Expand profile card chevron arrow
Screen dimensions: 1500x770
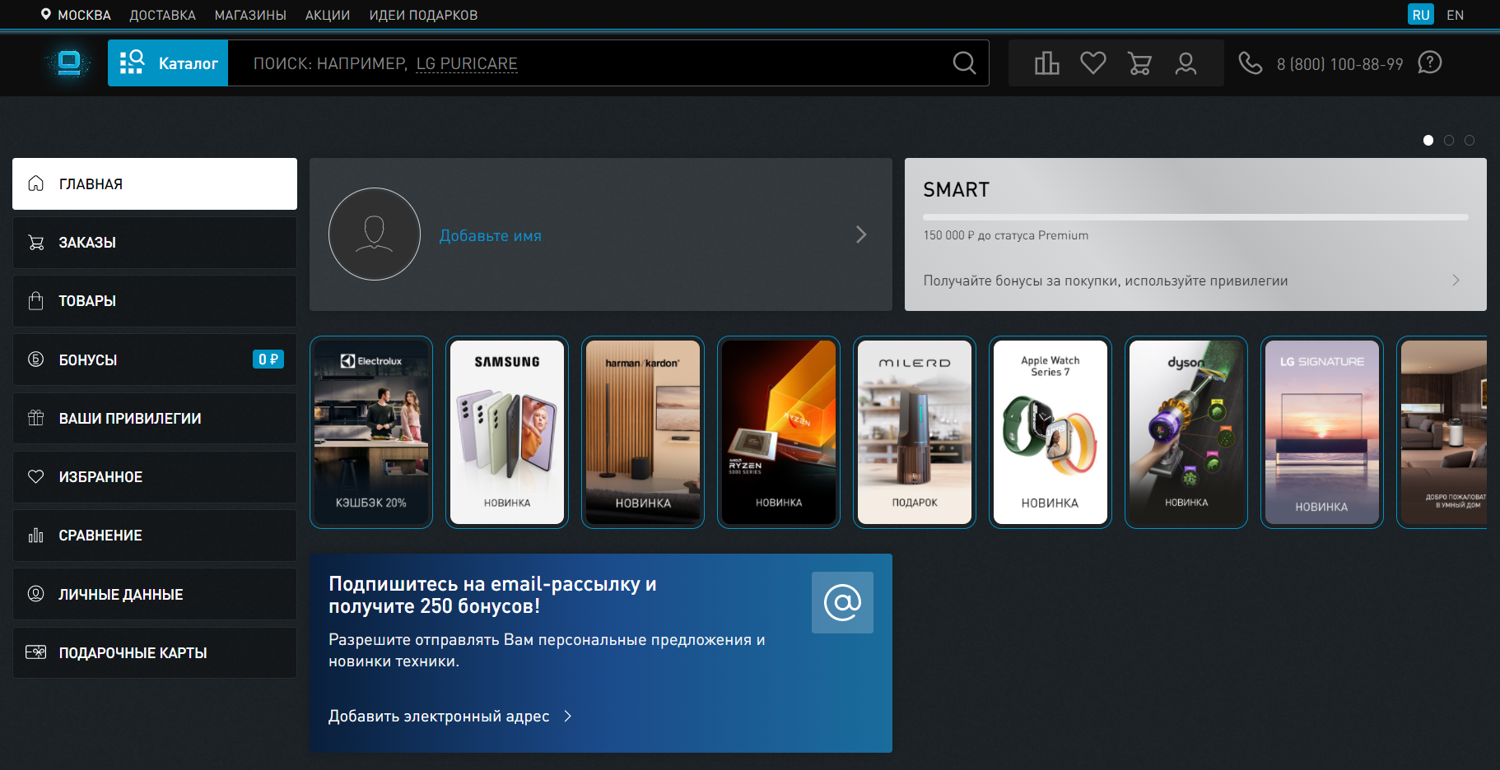coord(861,234)
